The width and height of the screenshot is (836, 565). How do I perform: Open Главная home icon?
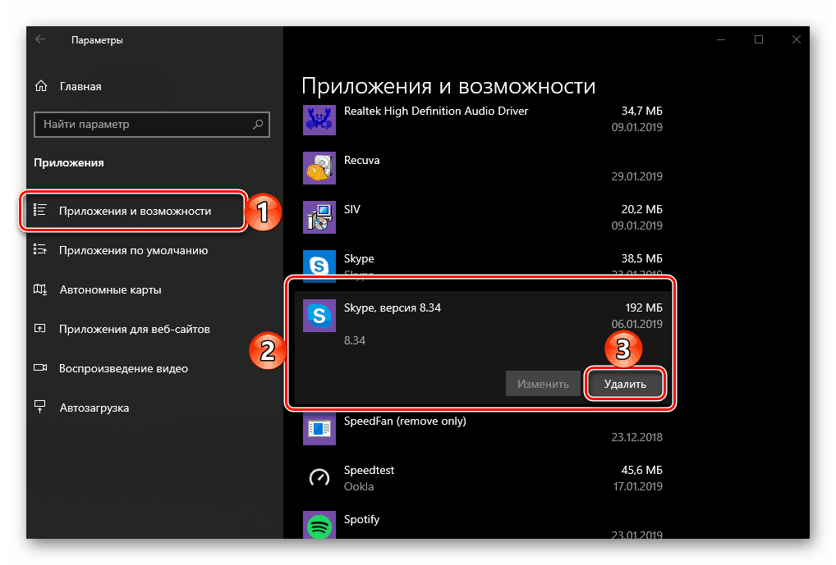click(x=41, y=86)
